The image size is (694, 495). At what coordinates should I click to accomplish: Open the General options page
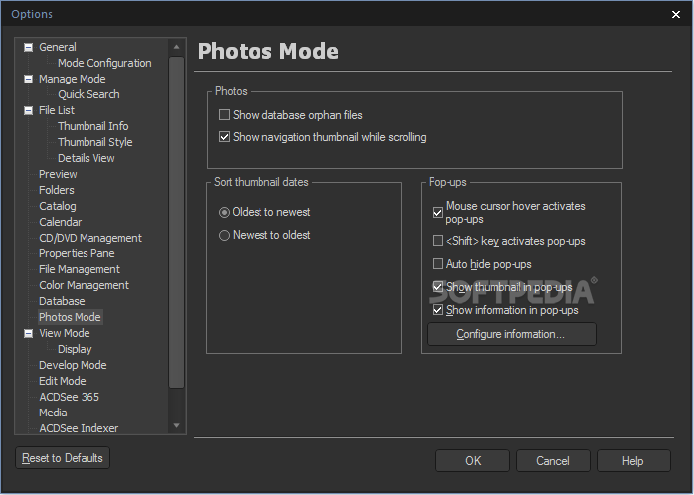pos(57,47)
